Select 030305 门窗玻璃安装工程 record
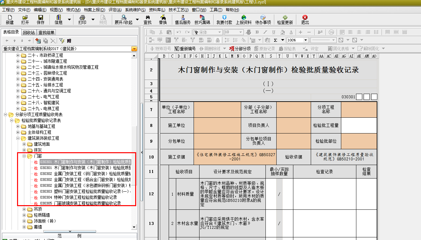 [80, 203]
